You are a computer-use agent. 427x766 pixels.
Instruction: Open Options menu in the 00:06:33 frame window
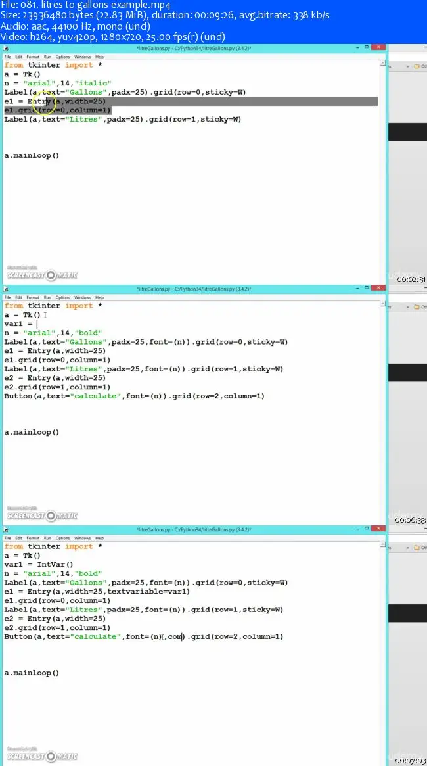point(62,297)
